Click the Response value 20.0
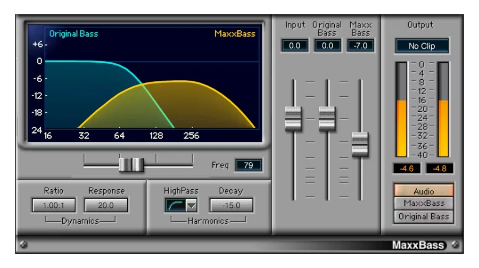Image resolution: width=479 pixels, height=268 pixels. click(x=106, y=205)
